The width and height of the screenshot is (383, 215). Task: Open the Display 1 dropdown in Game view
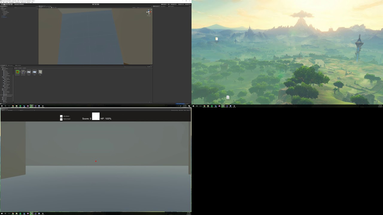pos(4,110)
